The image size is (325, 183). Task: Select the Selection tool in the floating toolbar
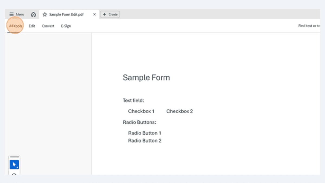pyautogui.click(x=14, y=164)
